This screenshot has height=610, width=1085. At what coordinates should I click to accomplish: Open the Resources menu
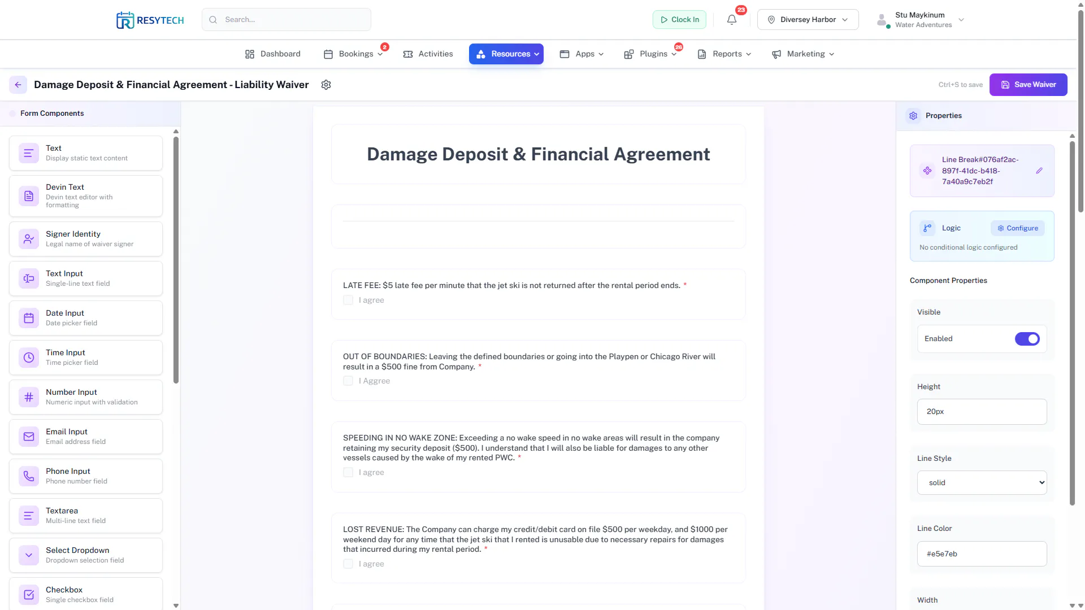pos(506,54)
